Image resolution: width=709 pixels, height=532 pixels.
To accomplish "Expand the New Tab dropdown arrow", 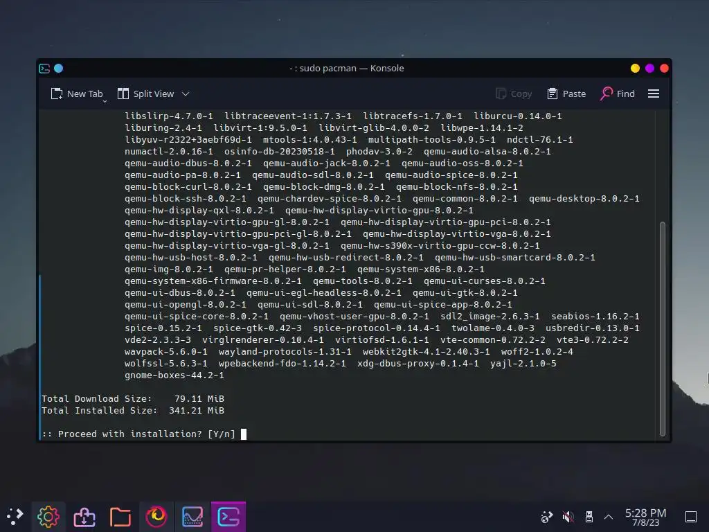I will click(105, 101).
